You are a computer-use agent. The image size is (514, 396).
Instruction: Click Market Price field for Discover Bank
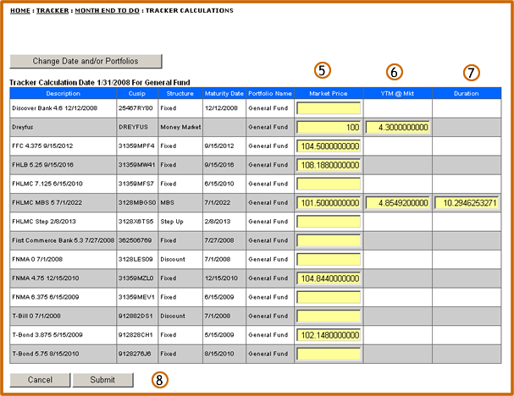coord(329,108)
